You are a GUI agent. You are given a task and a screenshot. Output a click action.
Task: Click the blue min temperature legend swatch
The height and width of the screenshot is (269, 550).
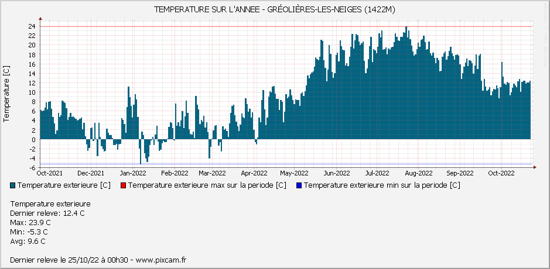[300, 185]
